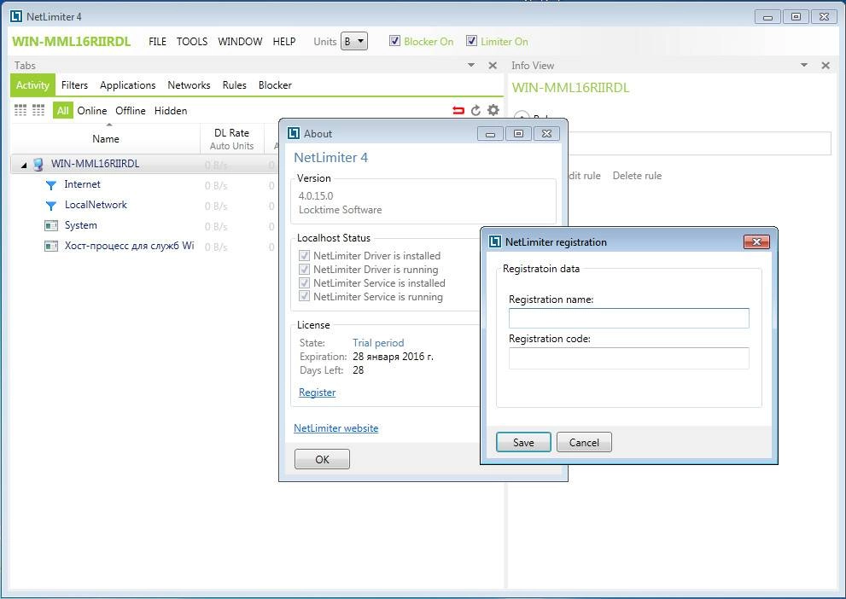The image size is (846, 599).
Task: Maximize the About window
Action: [x=518, y=133]
